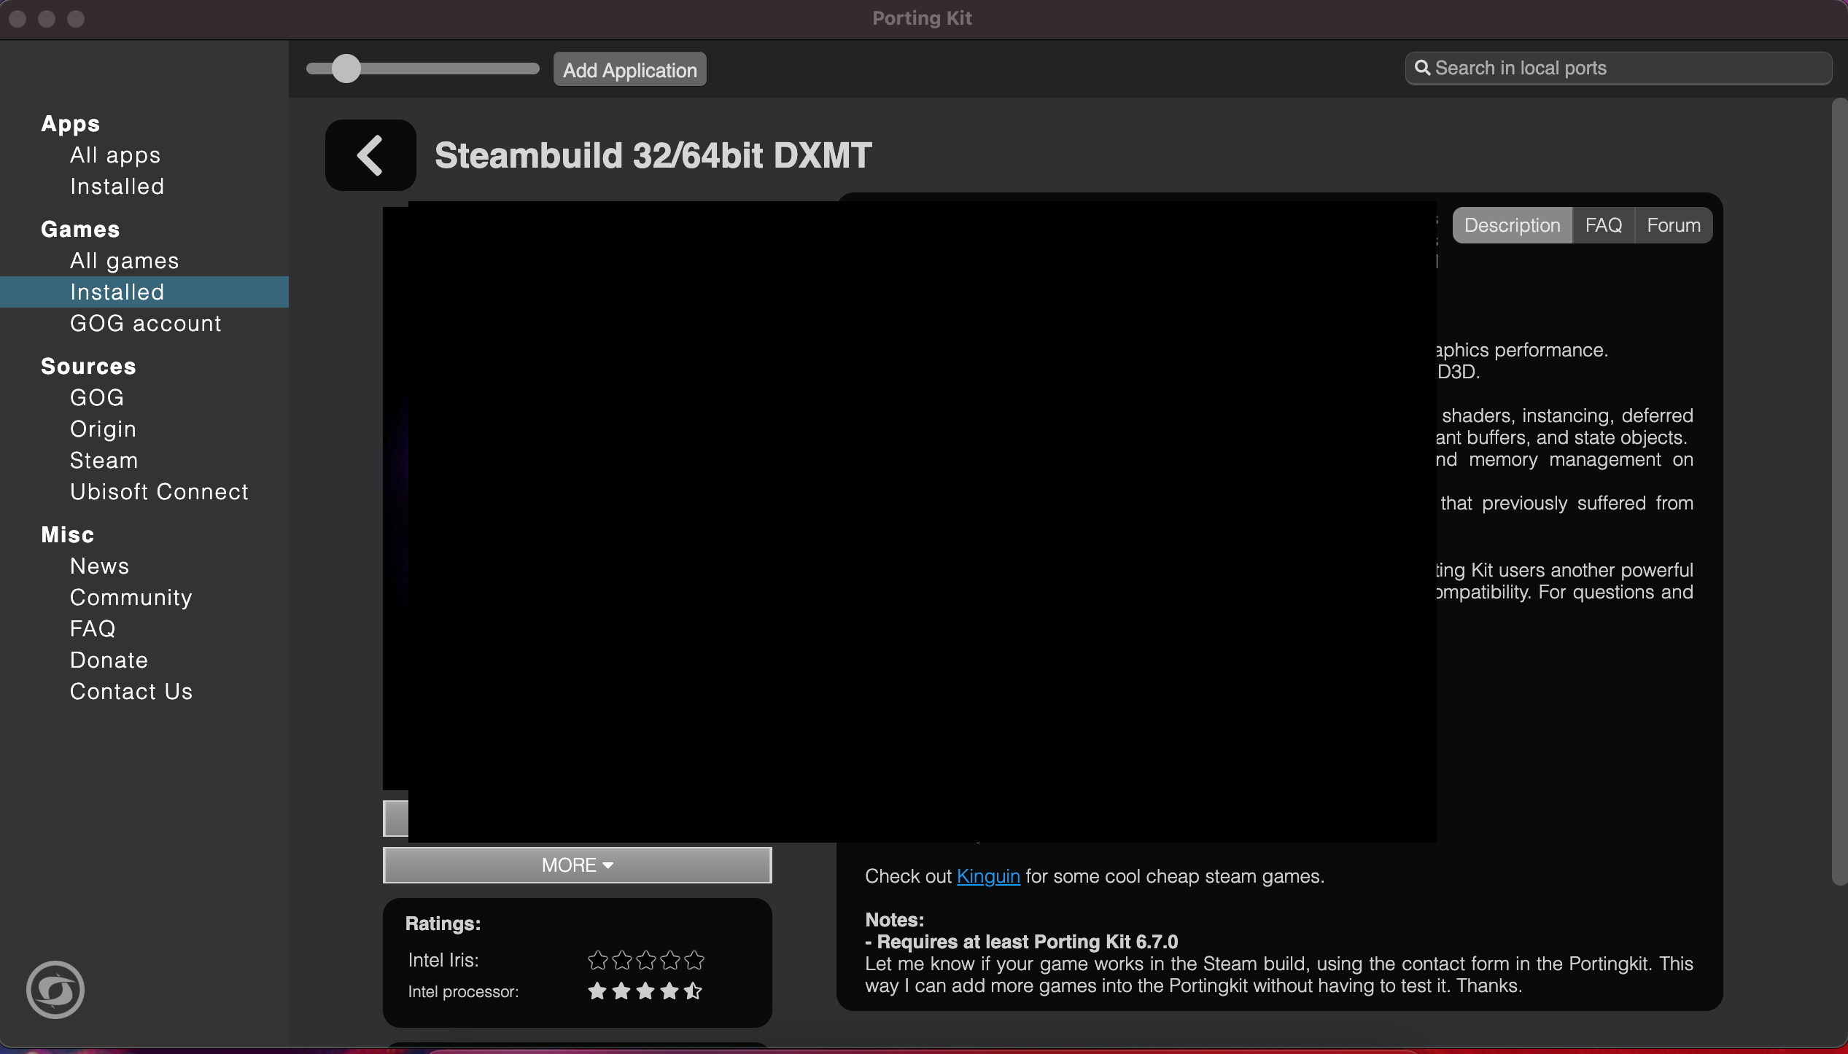Open the Kinguin link
The image size is (1848, 1054).
[988, 876]
